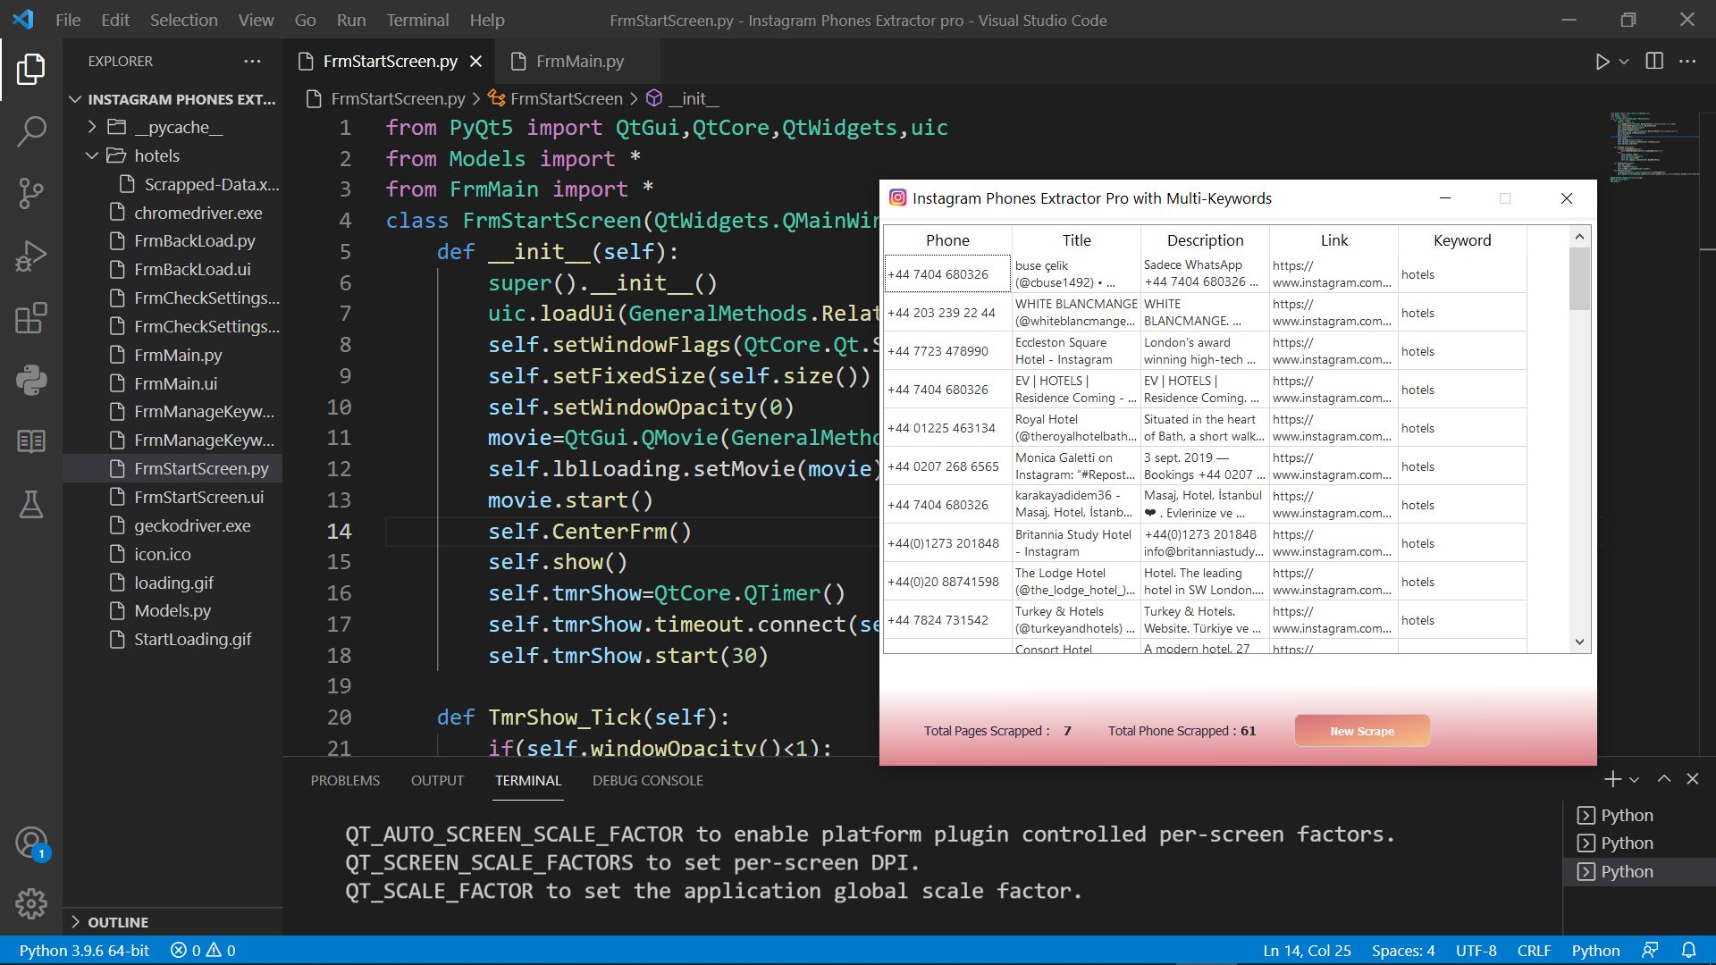Screen dimensions: 1716x965
Task: Open the Extensions view
Action: point(31,318)
